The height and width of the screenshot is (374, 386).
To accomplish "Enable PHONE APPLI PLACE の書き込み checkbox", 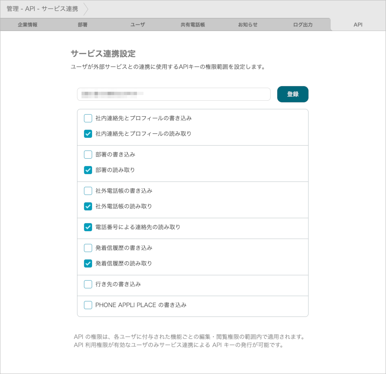I will [88, 305].
